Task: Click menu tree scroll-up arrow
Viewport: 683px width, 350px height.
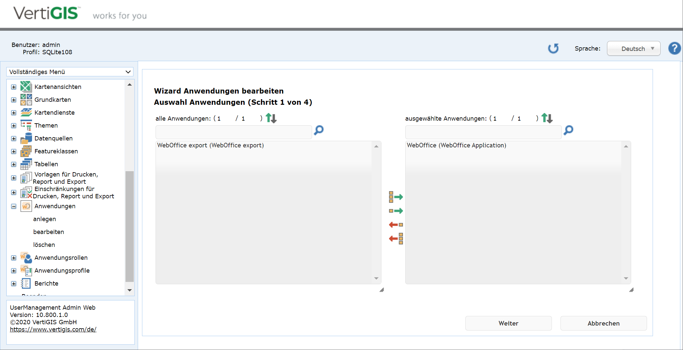Action: pos(129,85)
